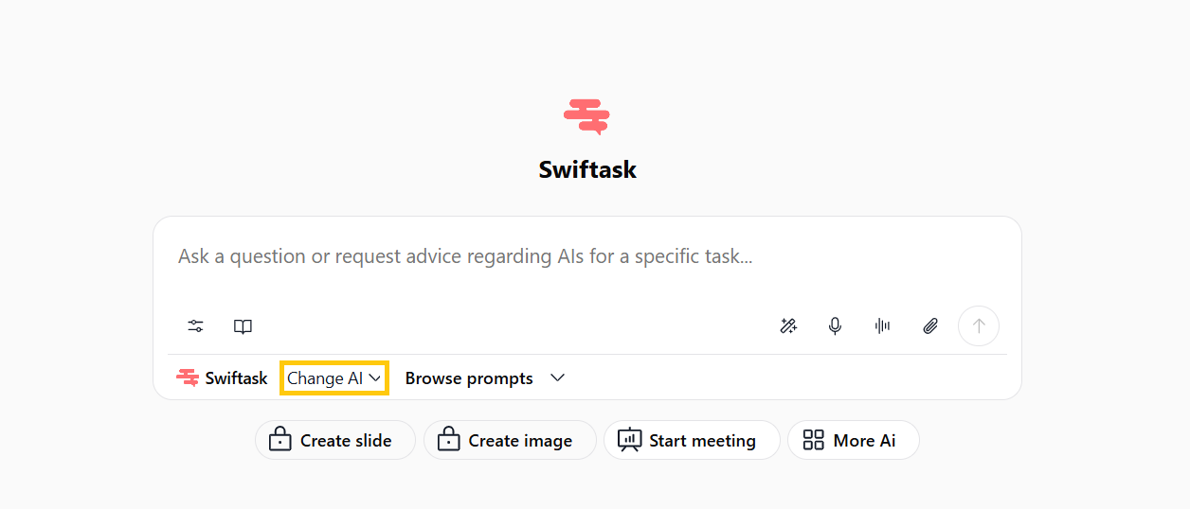
Task: Expand the Change AI dropdown
Action: click(334, 378)
